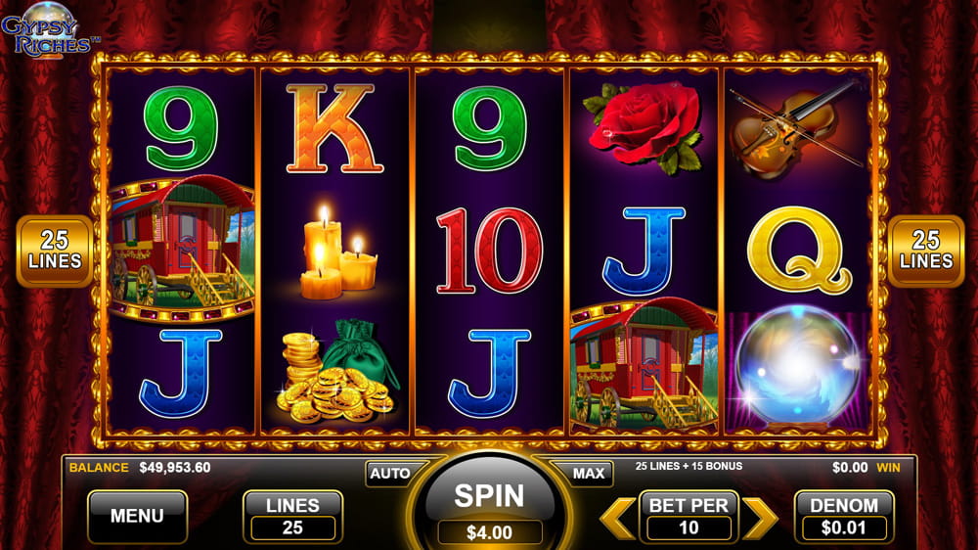978x550 pixels.
Task: Click the gypsy wagon symbol on reel four
Action: tap(644, 364)
